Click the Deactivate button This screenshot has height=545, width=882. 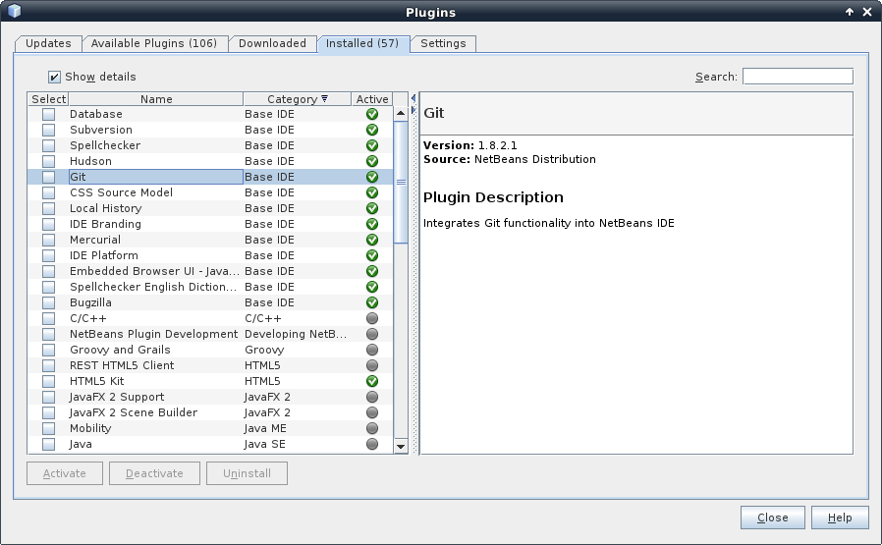154,473
